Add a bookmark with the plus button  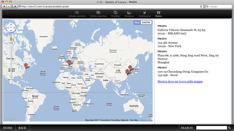click(15, 7)
